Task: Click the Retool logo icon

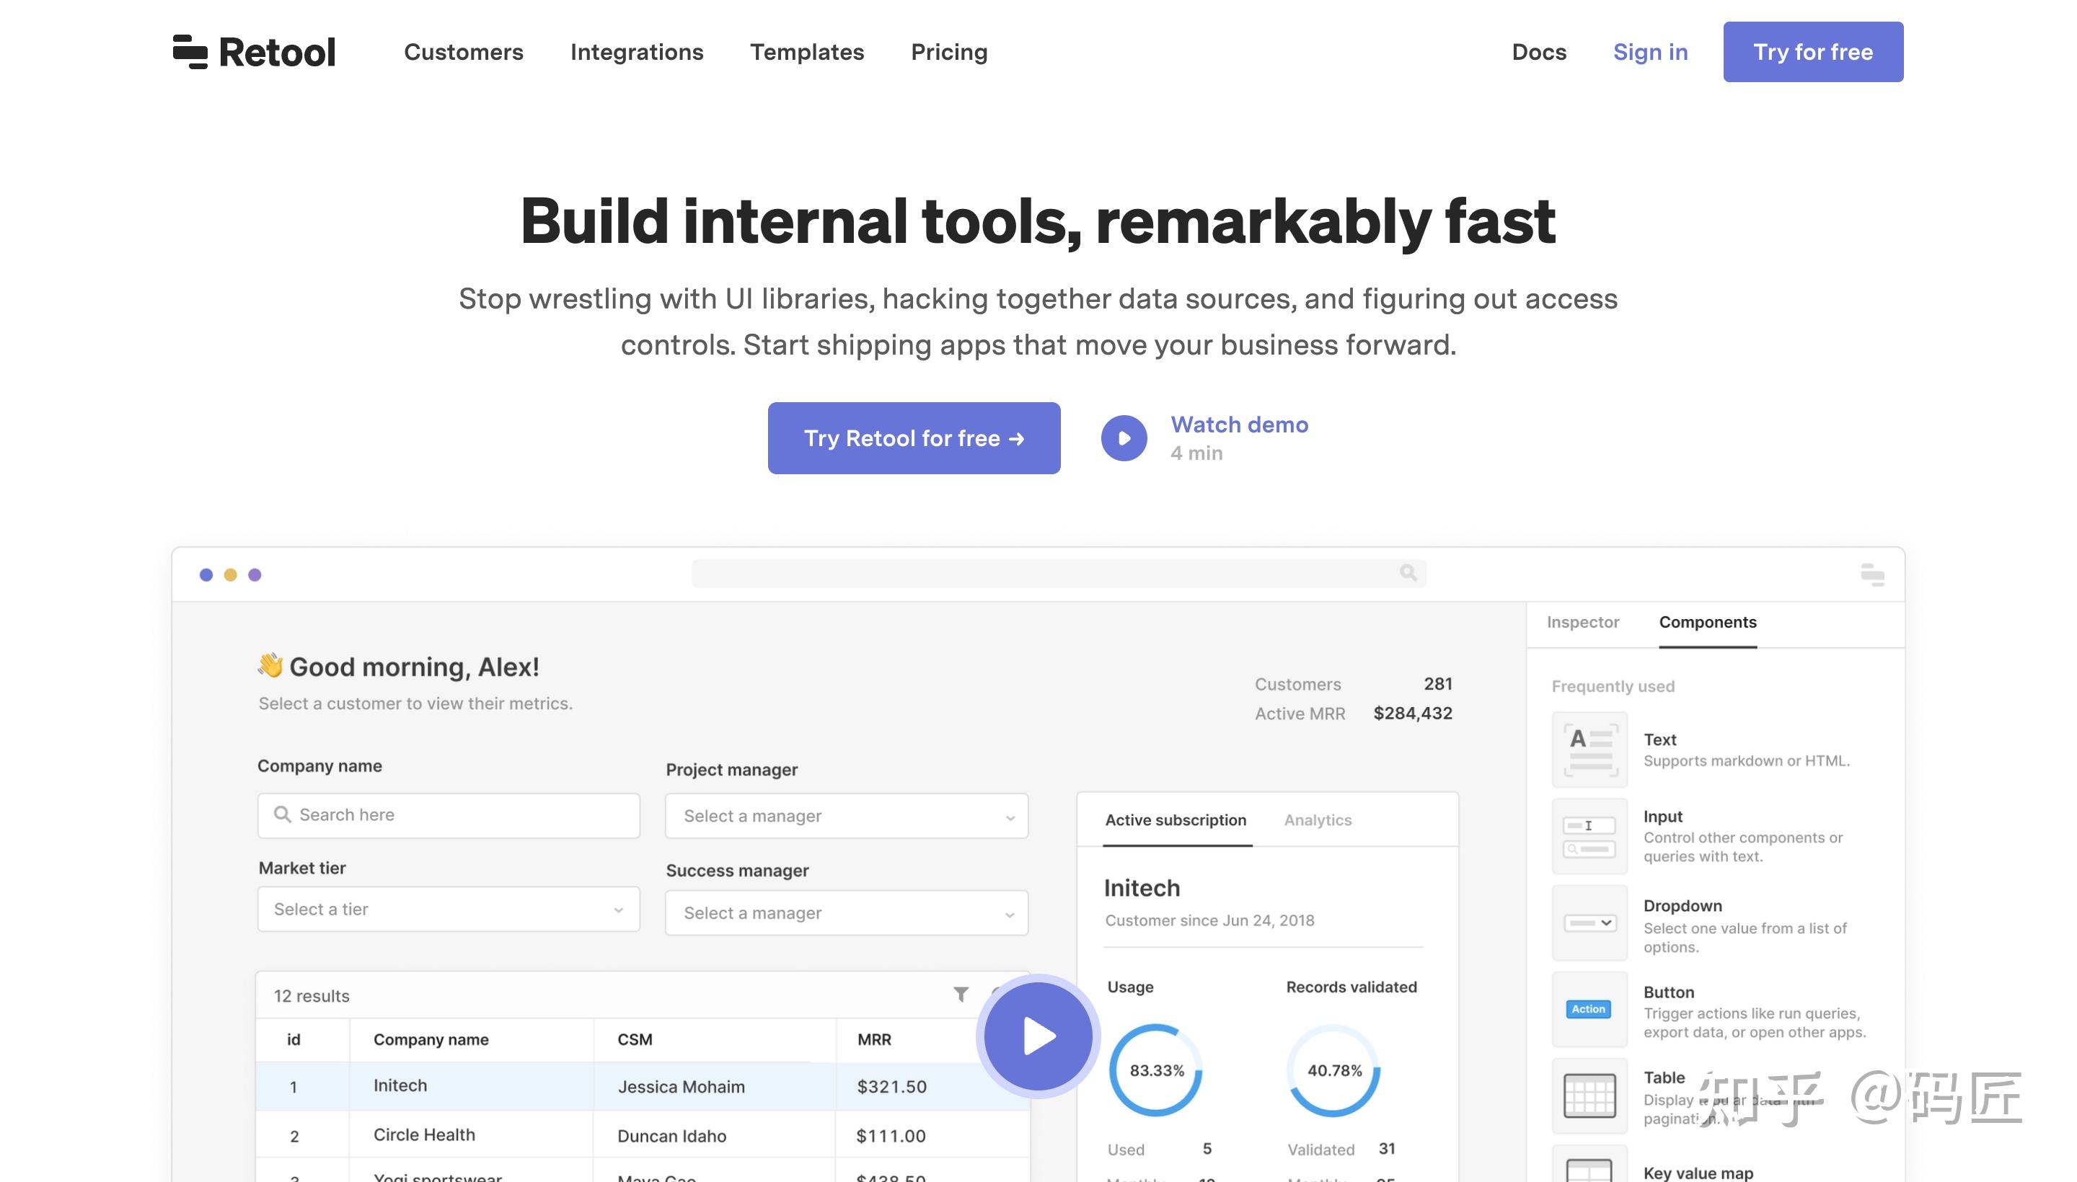Action: click(190, 52)
